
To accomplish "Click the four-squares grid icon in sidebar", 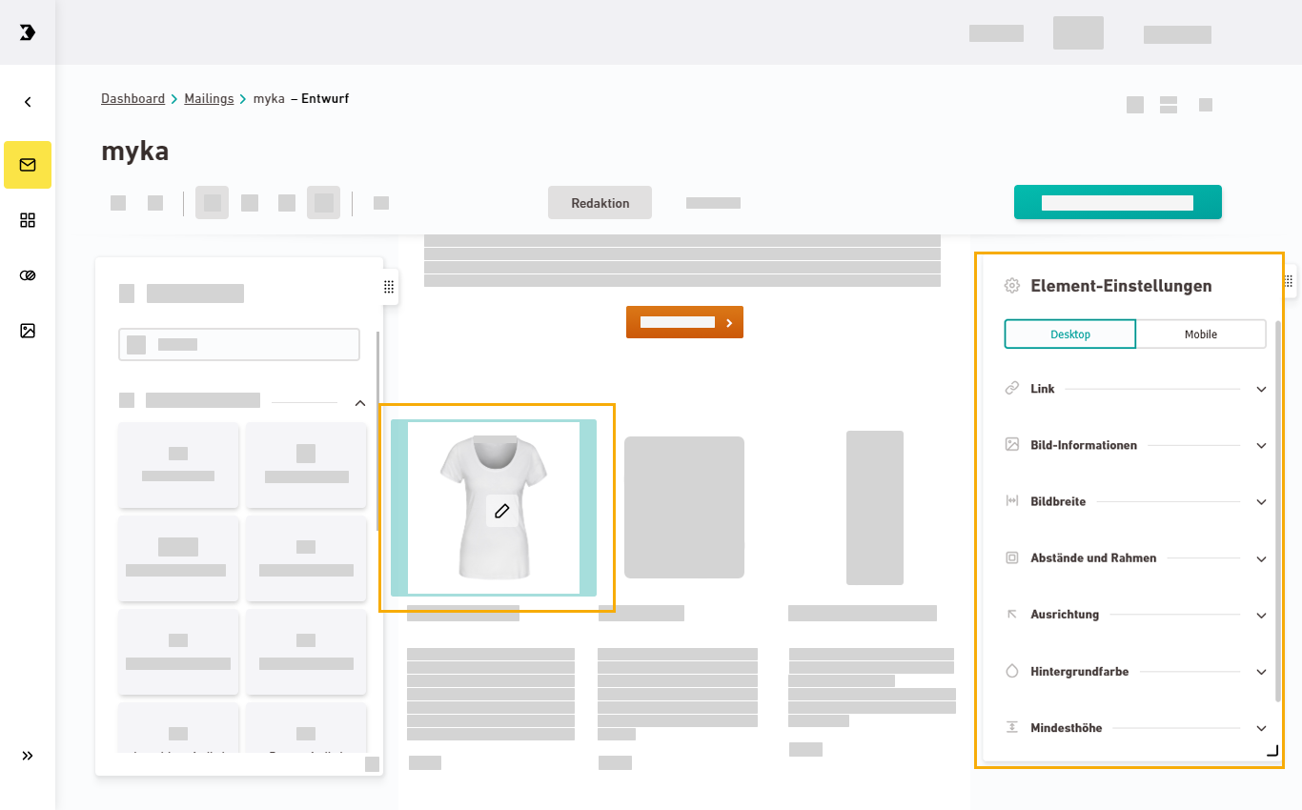I will 28,220.
